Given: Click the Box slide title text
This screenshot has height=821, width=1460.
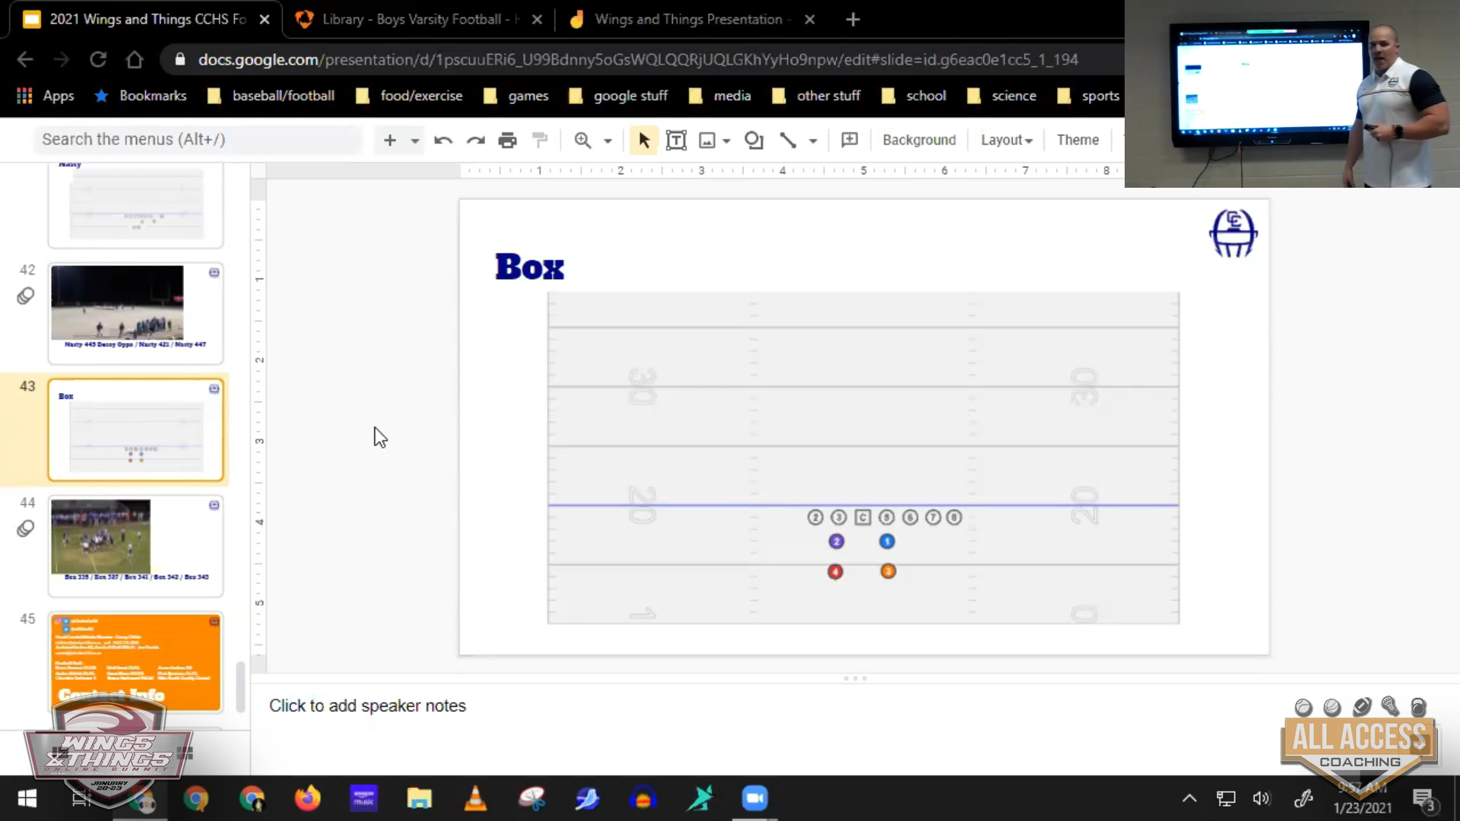Looking at the screenshot, I should 529,267.
